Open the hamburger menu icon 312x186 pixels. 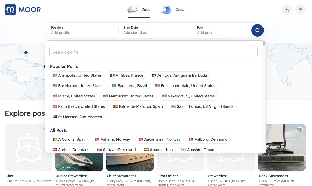pyautogui.click(x=300, y=10)
